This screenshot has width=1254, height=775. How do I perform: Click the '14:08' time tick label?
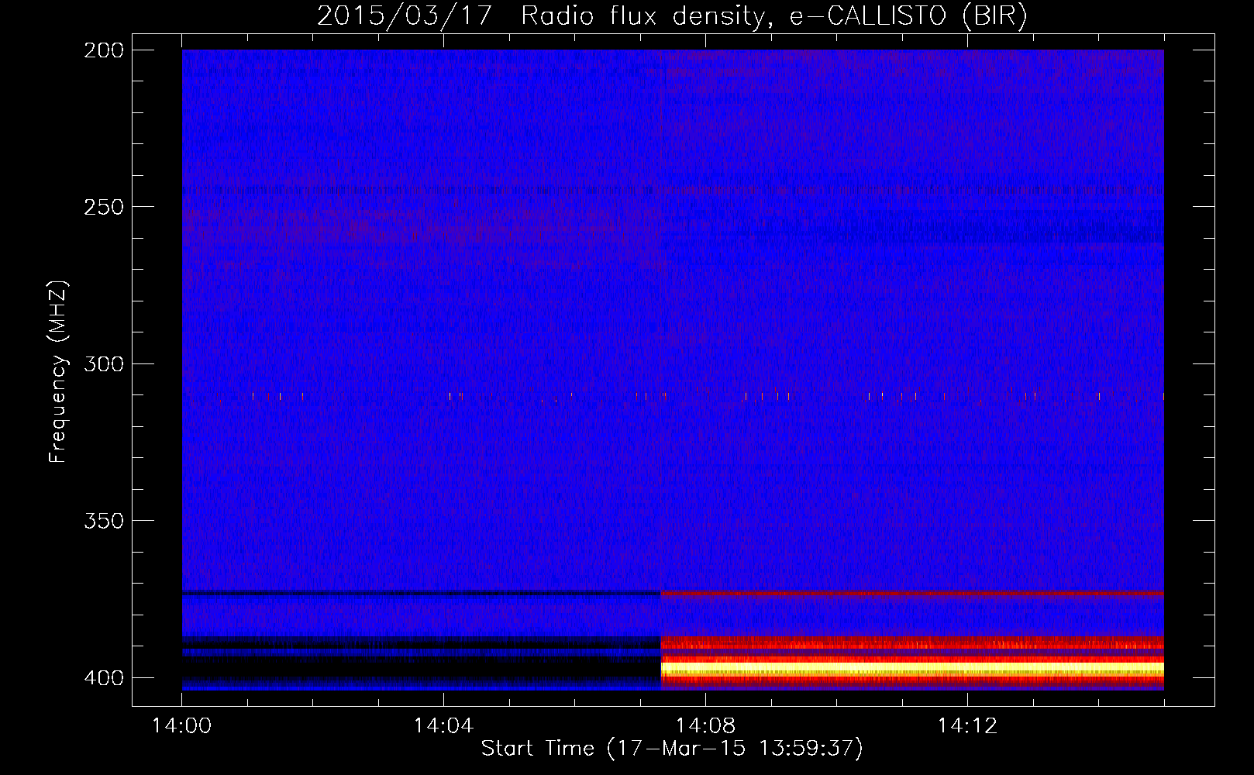(x=705, y=726)
